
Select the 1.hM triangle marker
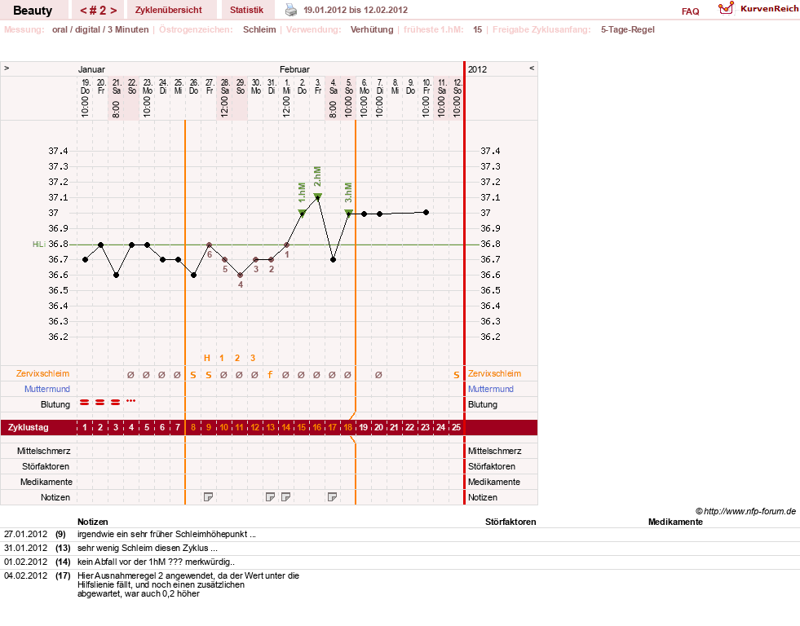pyautogui.click(x=302, y=213)
